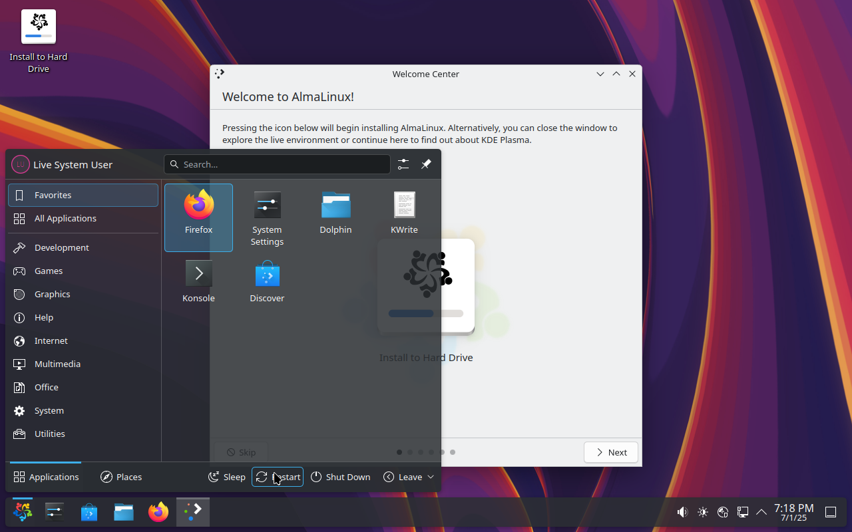Screen dimensions: 852x532
Task: Open Discover from the taskbar
Action: click(x=89, y=512)
